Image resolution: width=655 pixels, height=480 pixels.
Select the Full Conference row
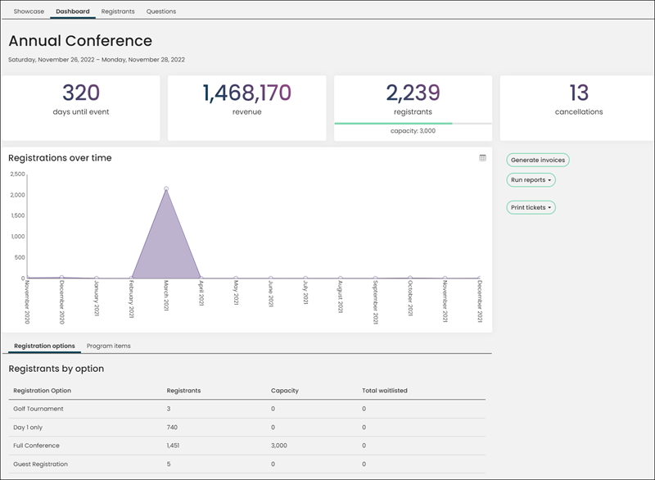pos(247,446)
